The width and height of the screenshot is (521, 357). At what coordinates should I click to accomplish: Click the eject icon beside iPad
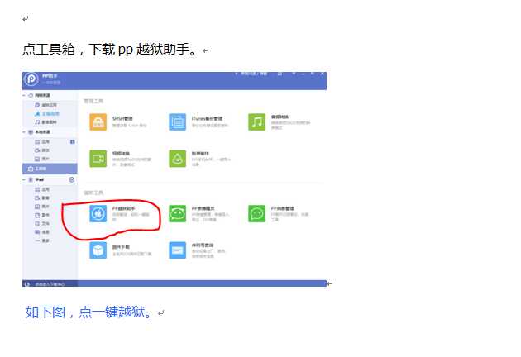[x=71, y=179]
